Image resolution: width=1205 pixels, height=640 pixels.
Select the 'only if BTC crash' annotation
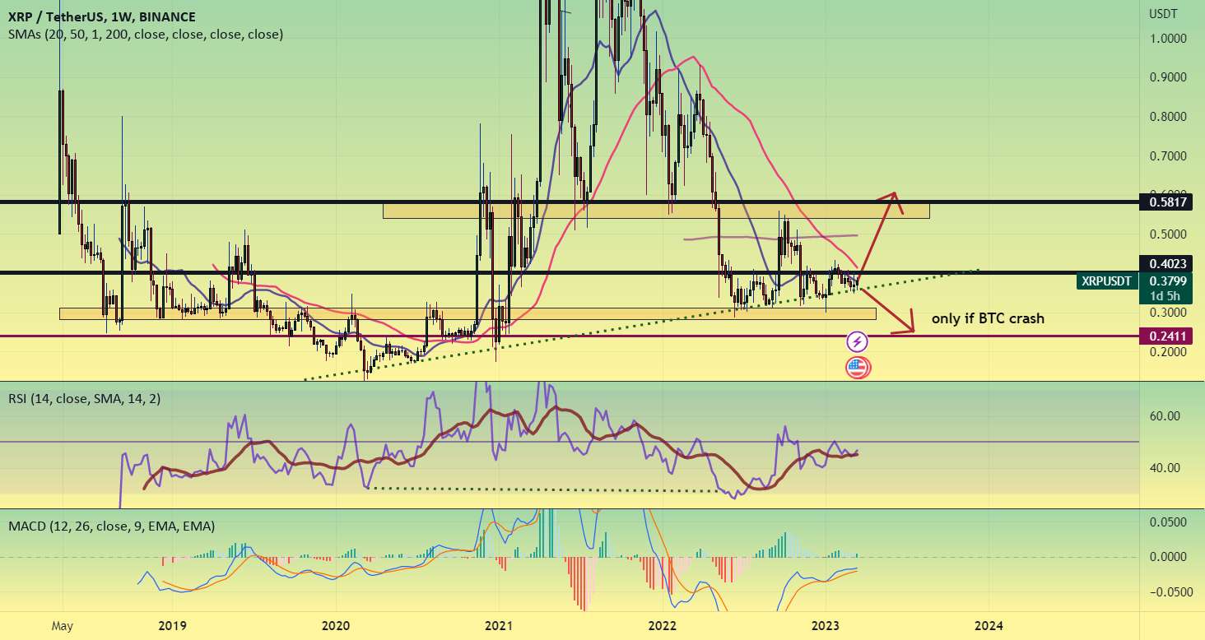988,318
